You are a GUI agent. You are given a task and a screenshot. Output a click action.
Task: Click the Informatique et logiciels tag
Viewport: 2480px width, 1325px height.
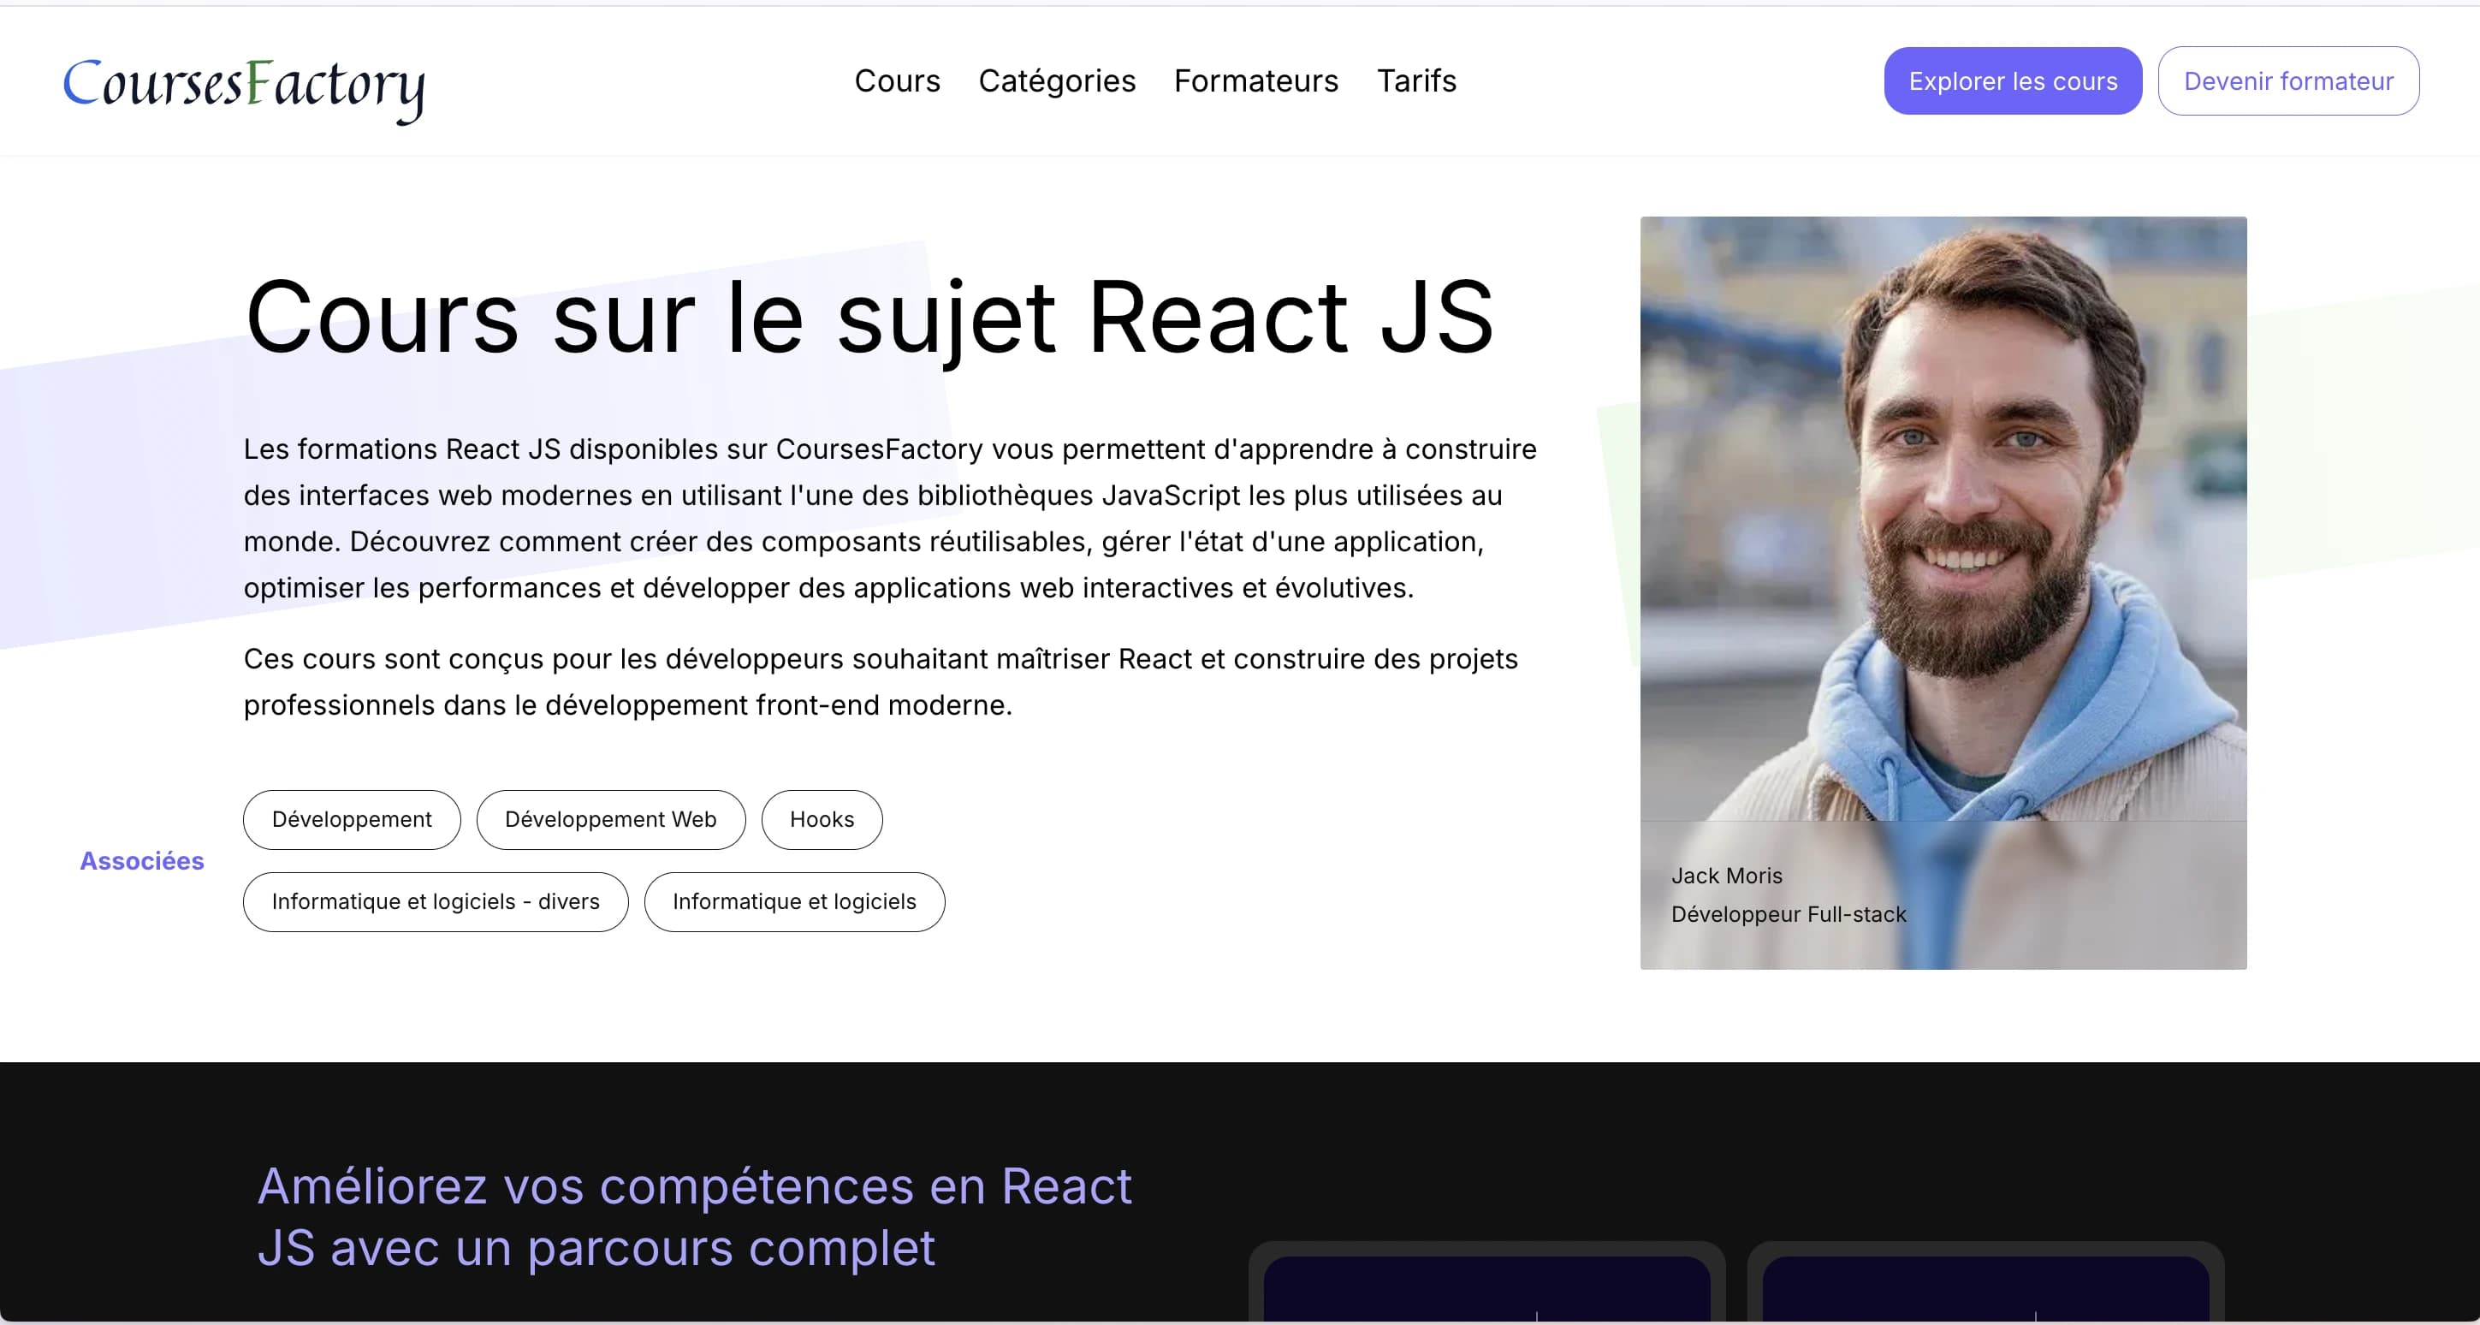(794, 902)
